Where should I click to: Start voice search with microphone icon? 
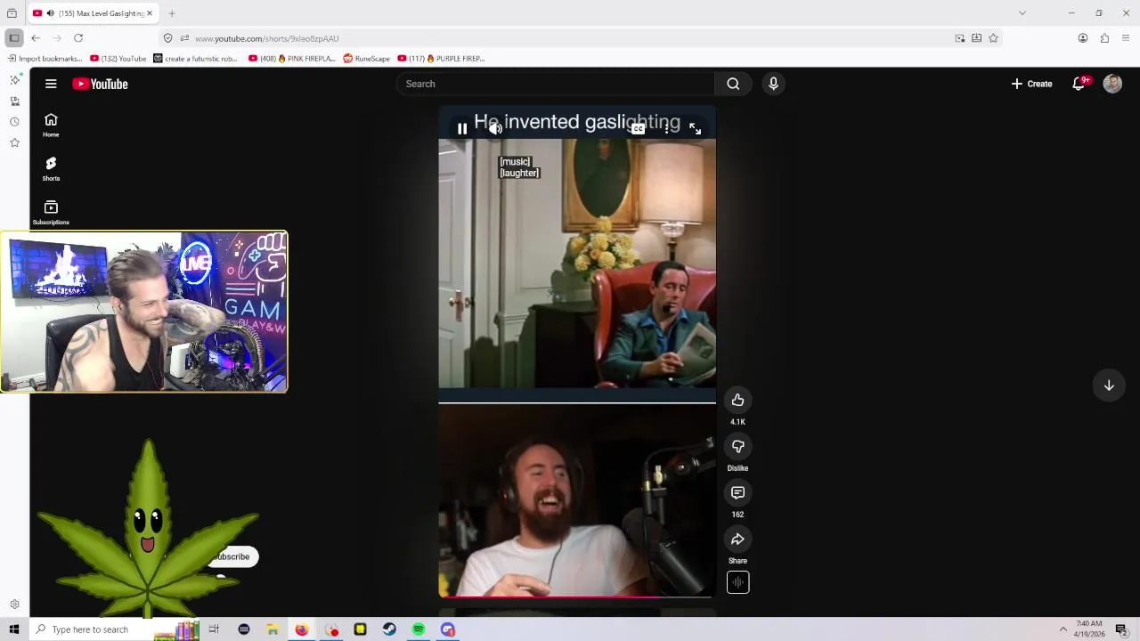(773, 84)
